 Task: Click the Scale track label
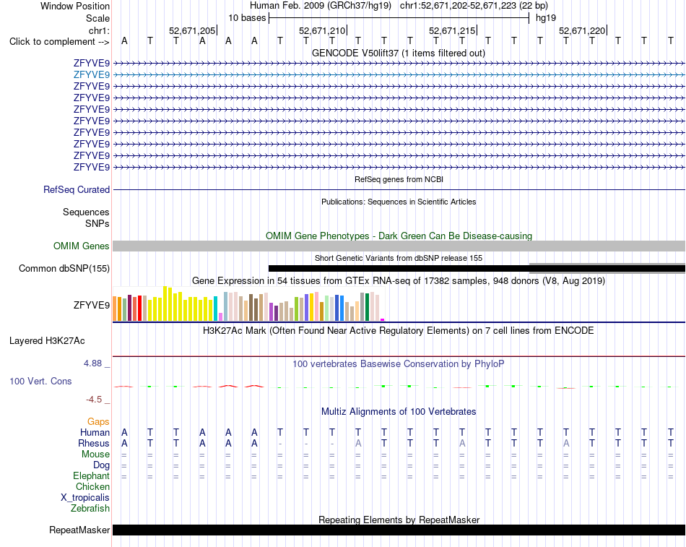(x=97, y=18)
